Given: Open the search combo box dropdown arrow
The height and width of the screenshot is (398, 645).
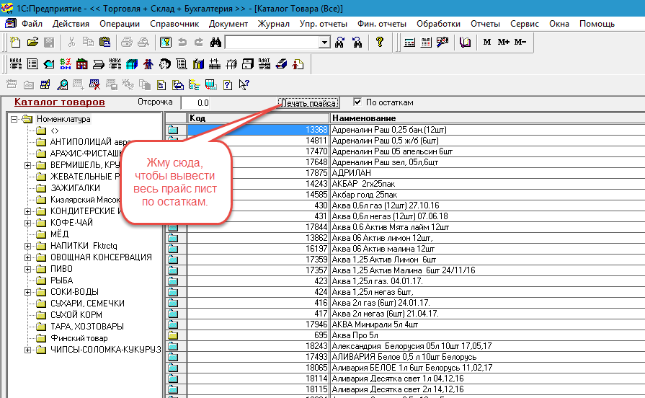Looking at the screenshot, I should coord(324,42).
